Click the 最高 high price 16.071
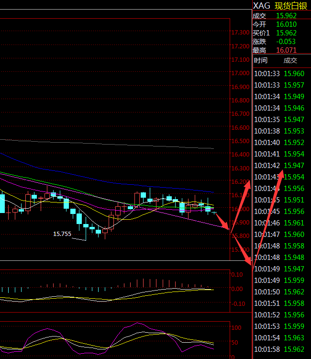Image resolution: width=311 pixels, height=359 pixels. (286, 50)
